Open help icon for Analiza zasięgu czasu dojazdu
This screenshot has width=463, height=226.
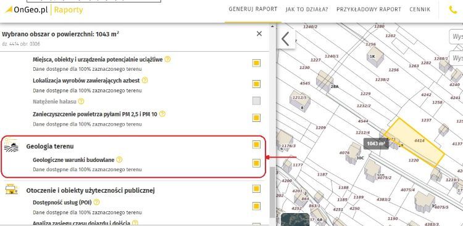pos(135,223)
